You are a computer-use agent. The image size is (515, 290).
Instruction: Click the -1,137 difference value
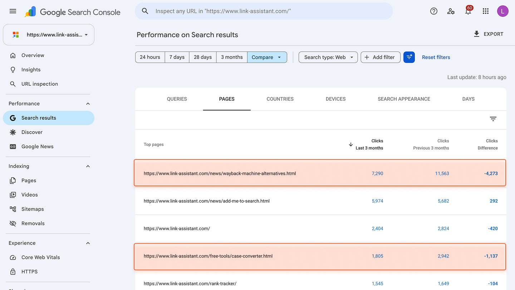(x=491, y=256)
